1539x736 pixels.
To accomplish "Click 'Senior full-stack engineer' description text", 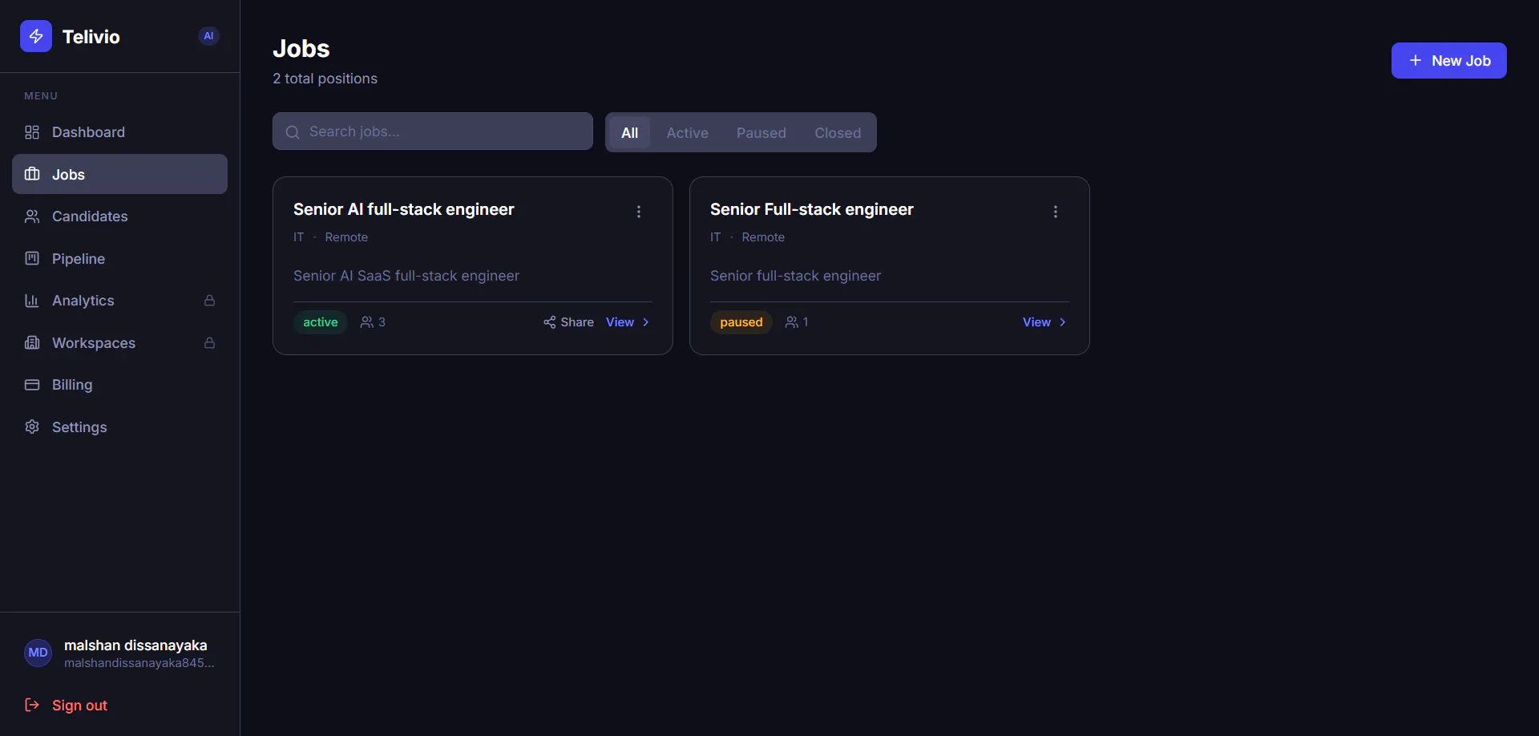I will pyautogui.click(x=795, y=276).
